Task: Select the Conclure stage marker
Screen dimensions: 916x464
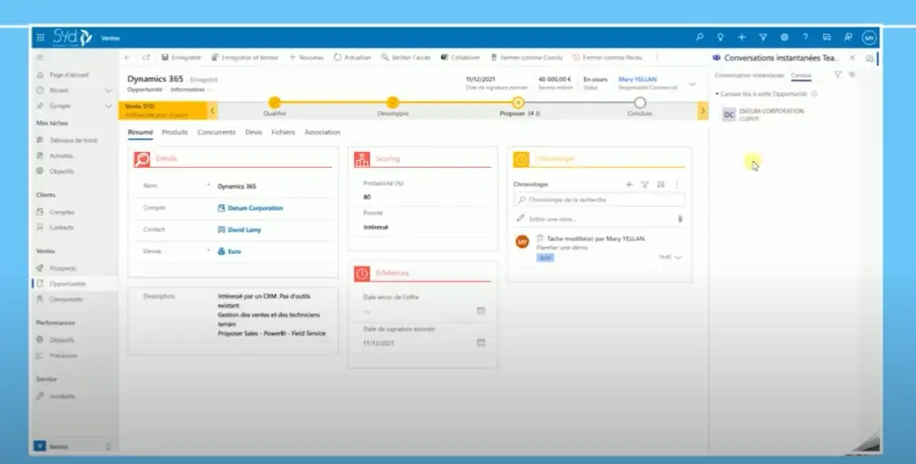Action: pos(640,103)
